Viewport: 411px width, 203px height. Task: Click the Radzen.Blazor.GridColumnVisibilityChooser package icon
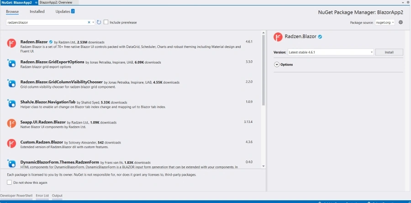click(x=11, y=83)
